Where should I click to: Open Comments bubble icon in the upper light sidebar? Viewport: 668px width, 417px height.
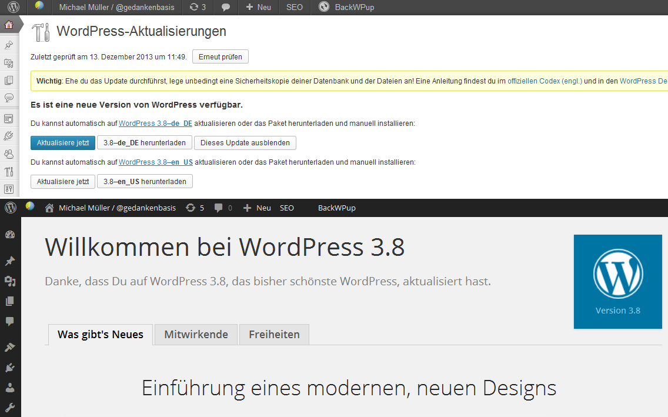click(9, 98)
